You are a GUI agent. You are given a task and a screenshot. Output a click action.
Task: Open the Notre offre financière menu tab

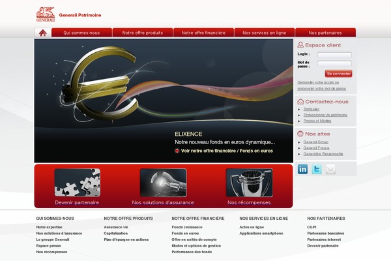pyautogui.click(x=203, y=33)
